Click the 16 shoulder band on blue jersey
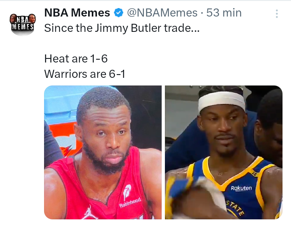The image size is (291, 225). click(254, 173)
